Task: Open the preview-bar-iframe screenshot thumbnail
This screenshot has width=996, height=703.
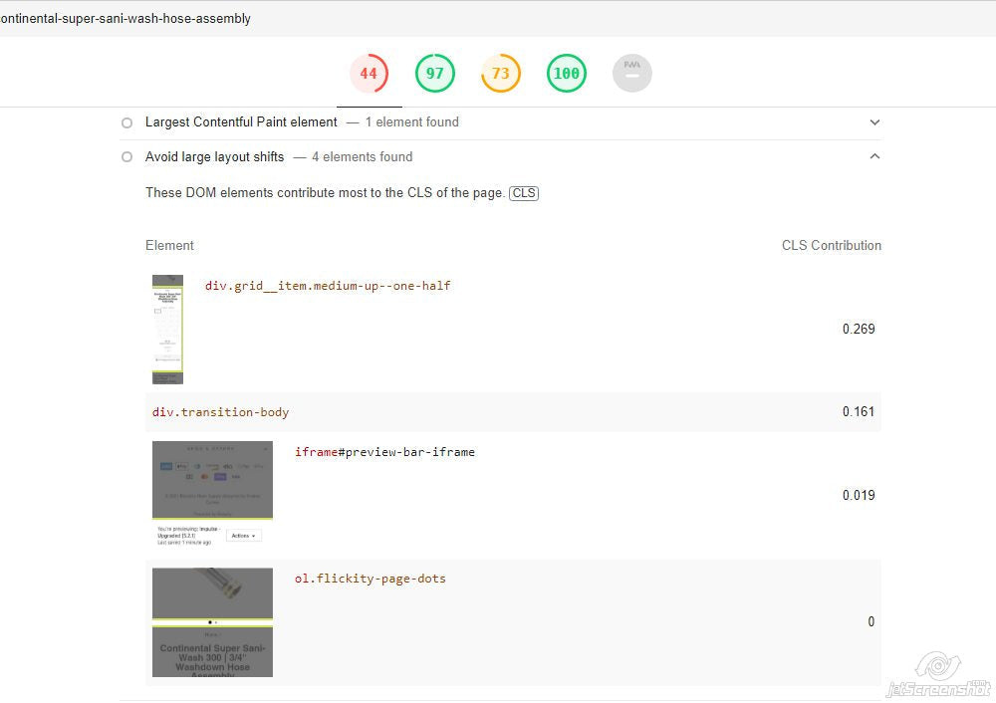Action: pos(212,495)
